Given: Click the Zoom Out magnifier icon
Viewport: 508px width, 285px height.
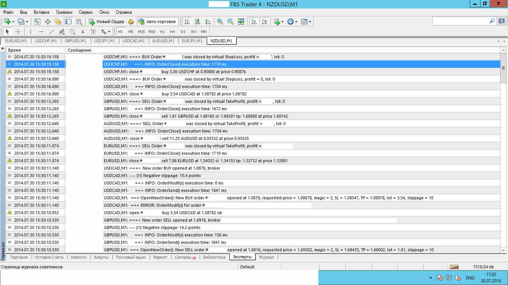Looking at the screenshot, I should (x=231, y=22).
